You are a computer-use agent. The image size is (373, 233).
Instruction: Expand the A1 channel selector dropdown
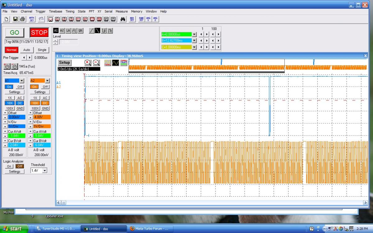point(21,80)
